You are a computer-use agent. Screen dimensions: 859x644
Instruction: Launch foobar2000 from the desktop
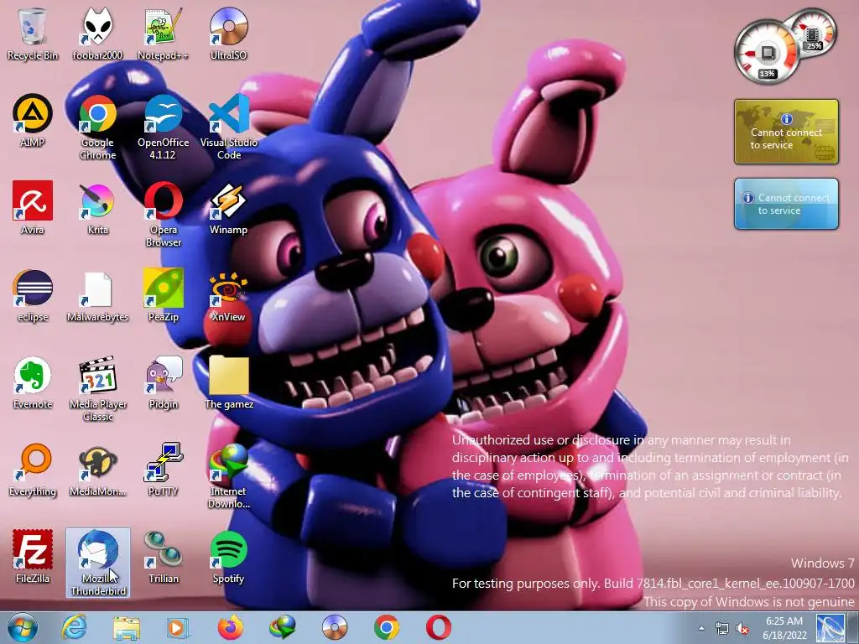[97, 33]
